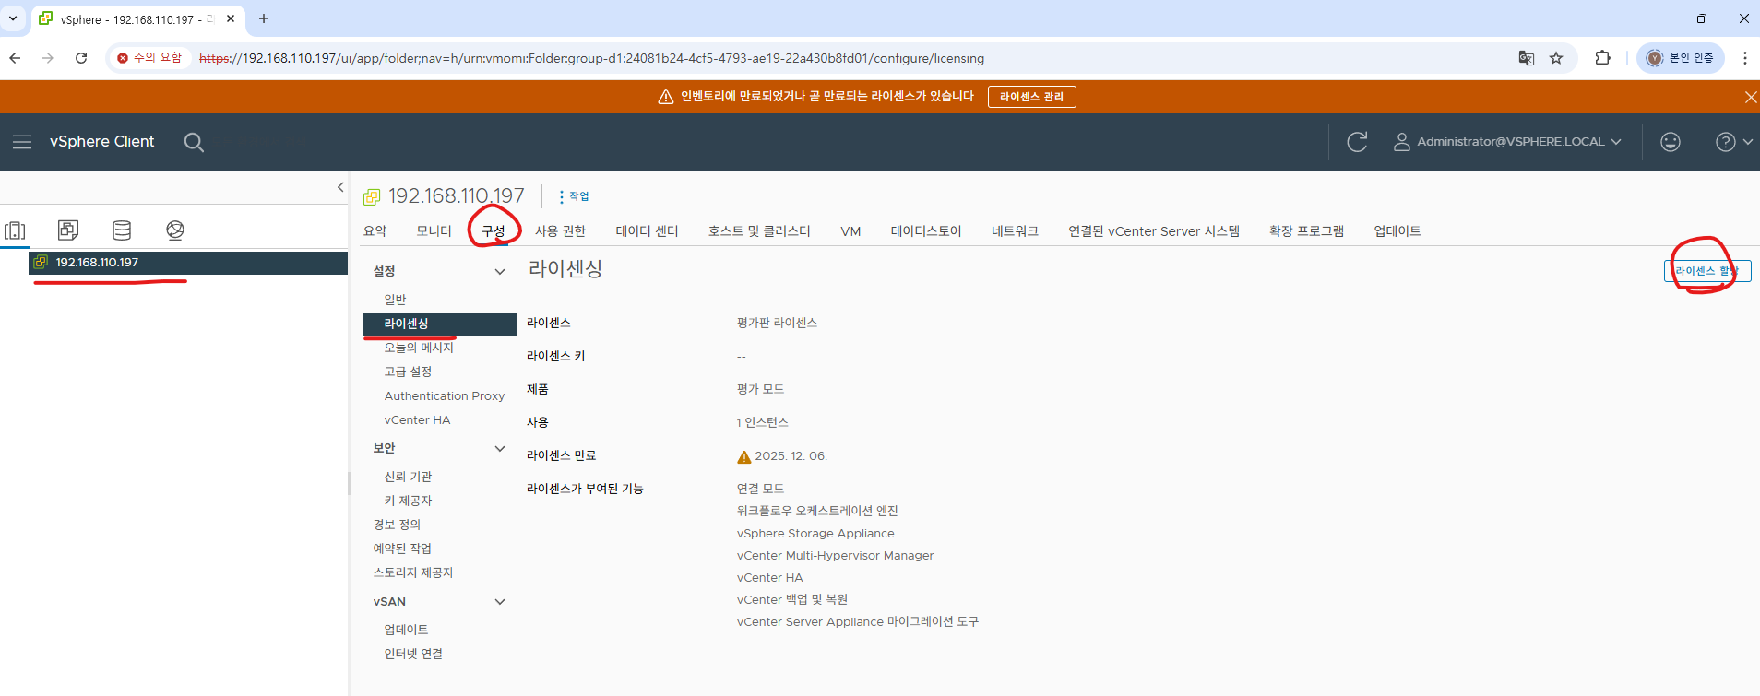Open the 네트워크 tab
This screenshot has width=1760, height=696.
(x=1015, y=231)
